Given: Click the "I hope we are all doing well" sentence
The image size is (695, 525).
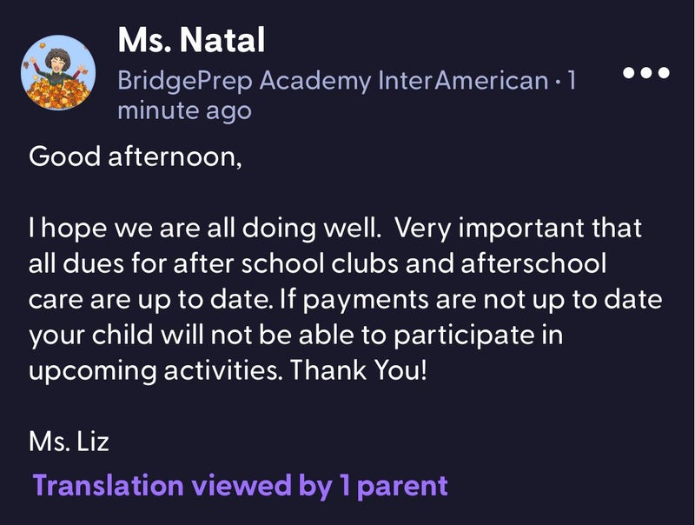Looking at the screenshot, I should [x=205, y=230].
